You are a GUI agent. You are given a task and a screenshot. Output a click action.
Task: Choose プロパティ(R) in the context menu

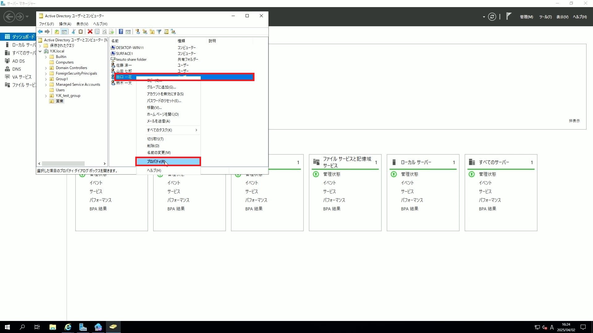[x=168, y=162]
